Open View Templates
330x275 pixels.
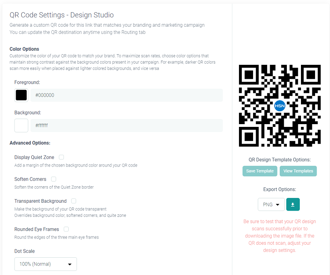coord(298,171)
